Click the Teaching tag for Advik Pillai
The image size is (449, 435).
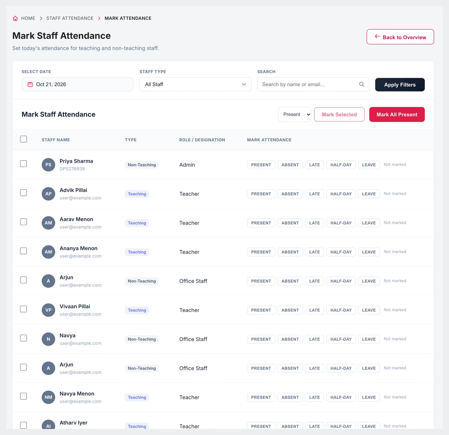[x=137, y=194]
